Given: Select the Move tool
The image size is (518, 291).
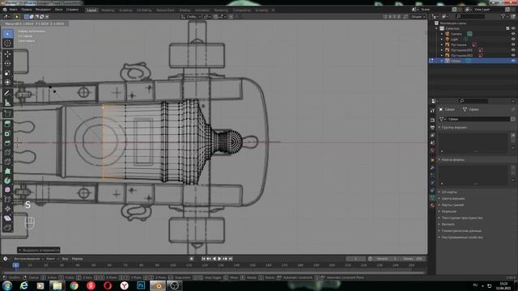Looking at the screenshot, I should tap(7, 54).
